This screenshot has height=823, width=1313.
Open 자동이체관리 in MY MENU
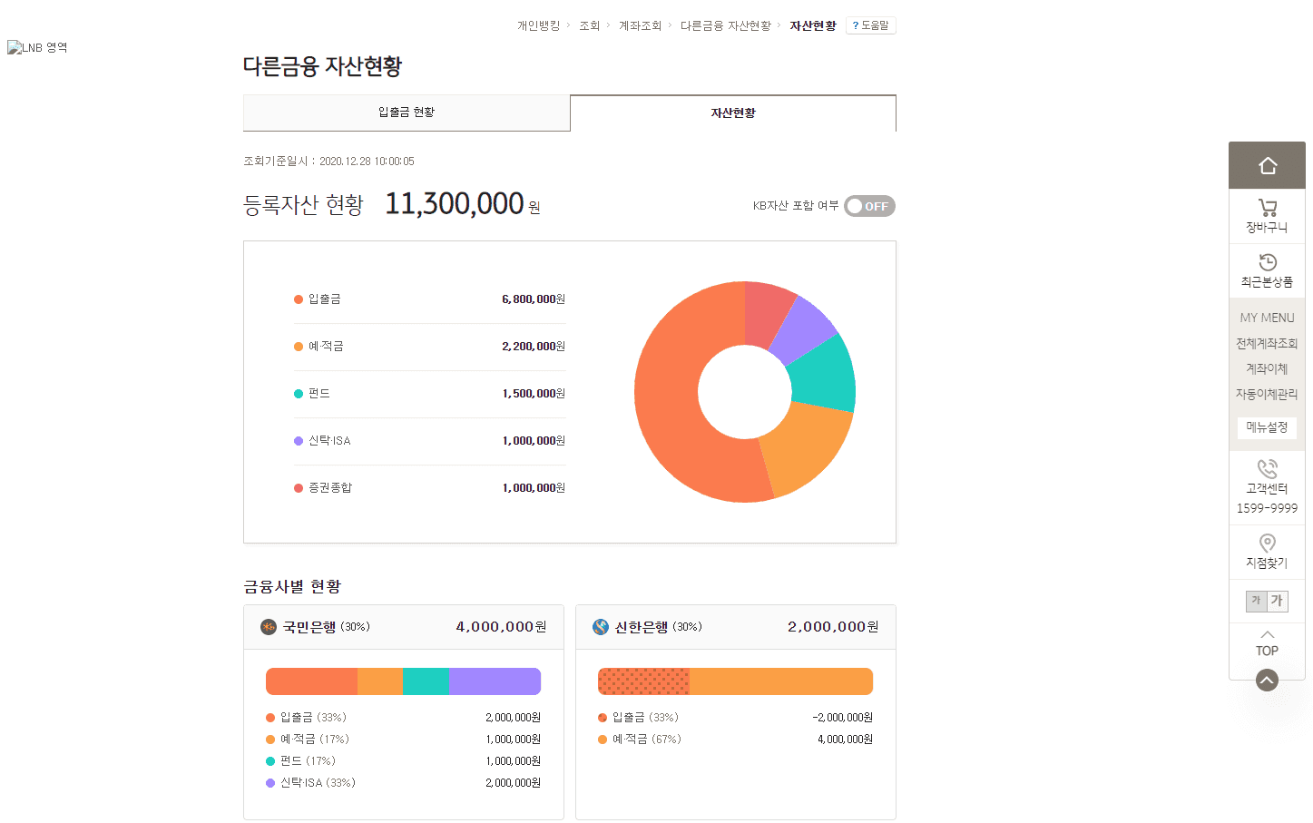(1267, 395)
